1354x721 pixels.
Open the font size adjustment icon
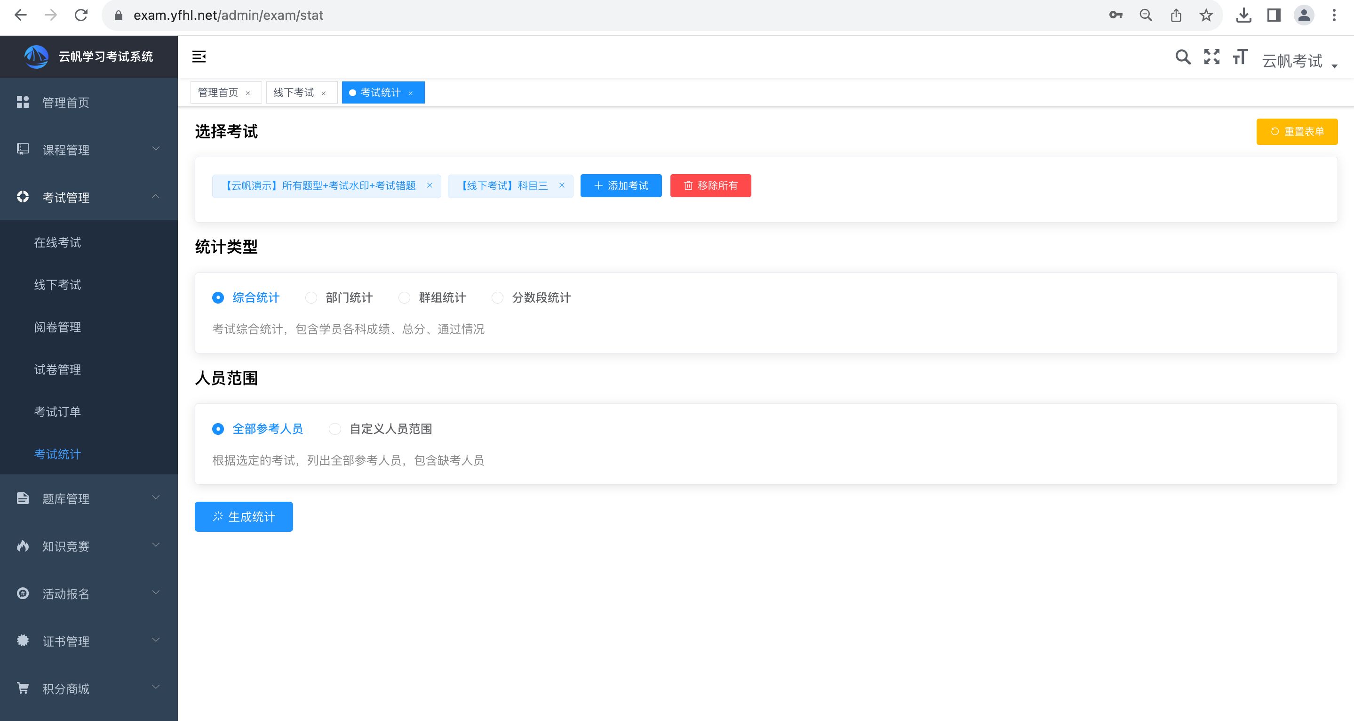(1240, 57)
